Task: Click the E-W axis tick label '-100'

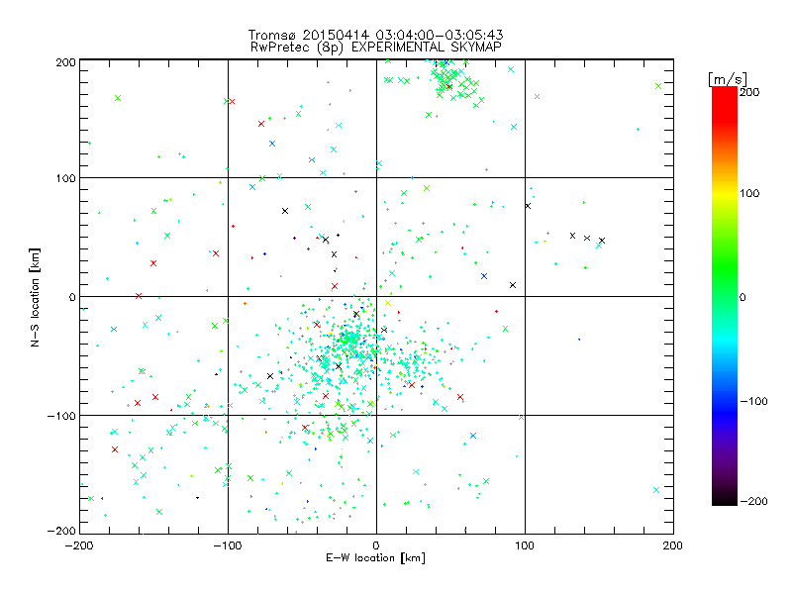Action: [228, 545]
